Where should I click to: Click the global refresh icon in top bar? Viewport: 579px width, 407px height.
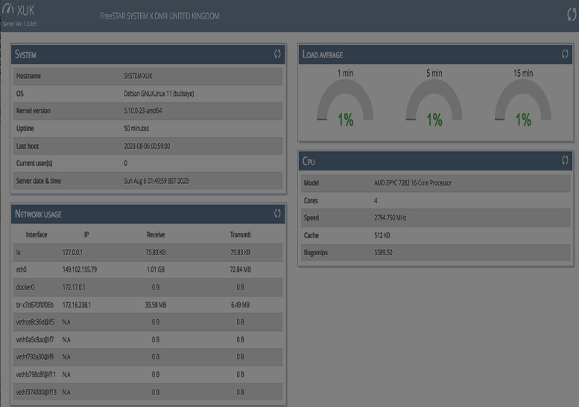click(572, 15)
